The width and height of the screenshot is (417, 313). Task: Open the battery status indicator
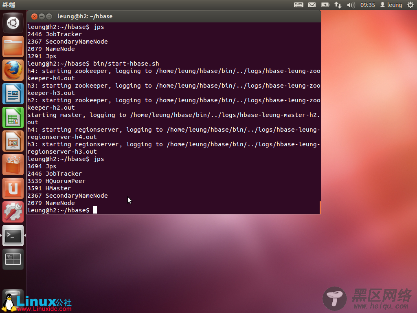pos(325,5)
